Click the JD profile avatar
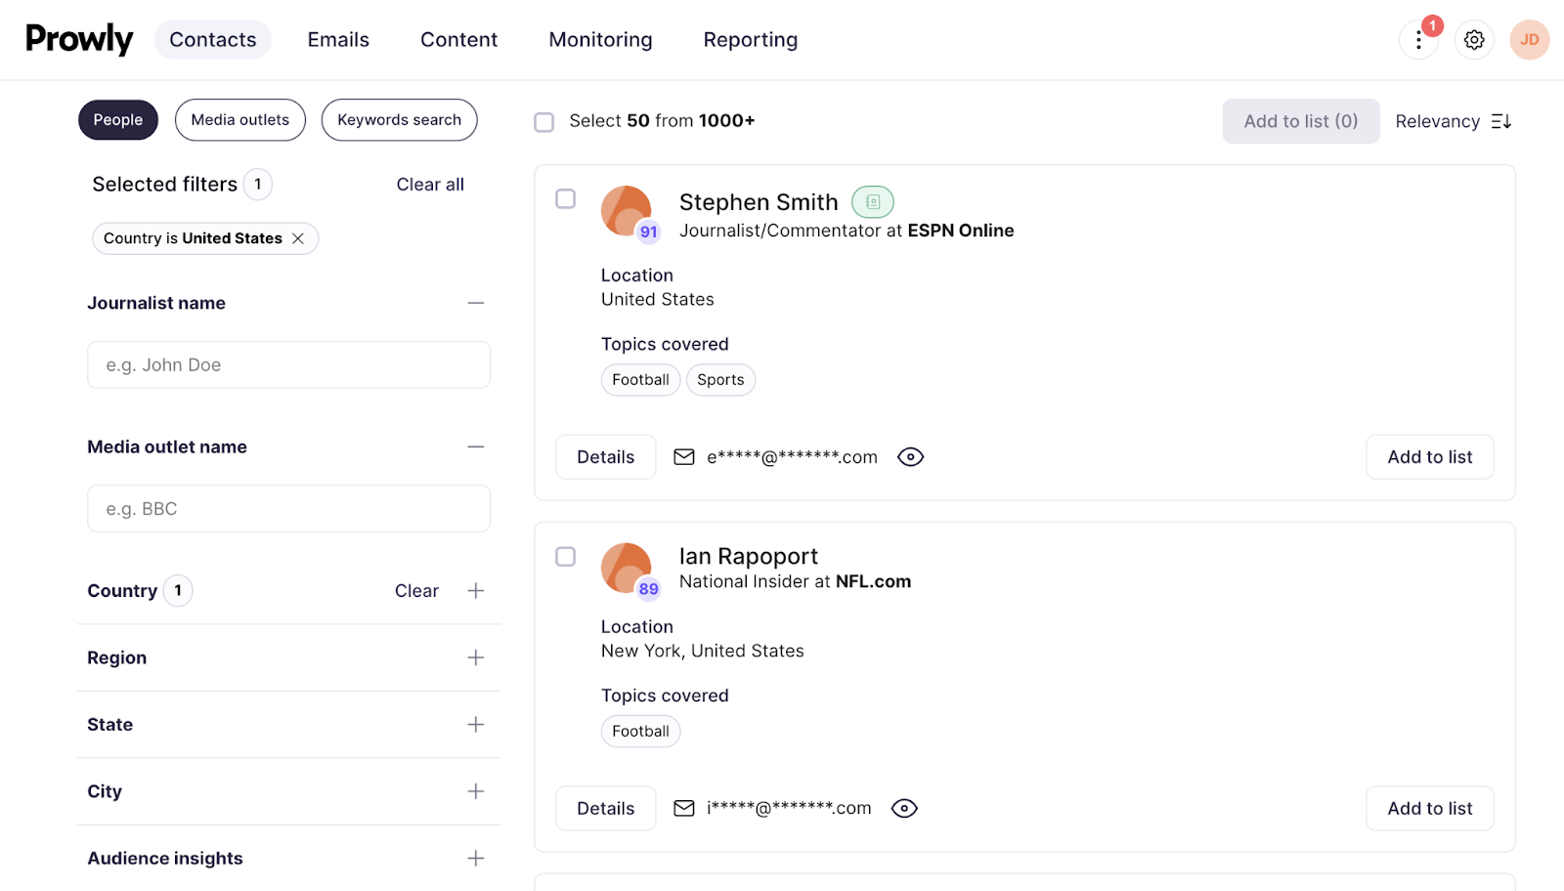Viewport: 1564px width, 891px height. [1528, 39]
